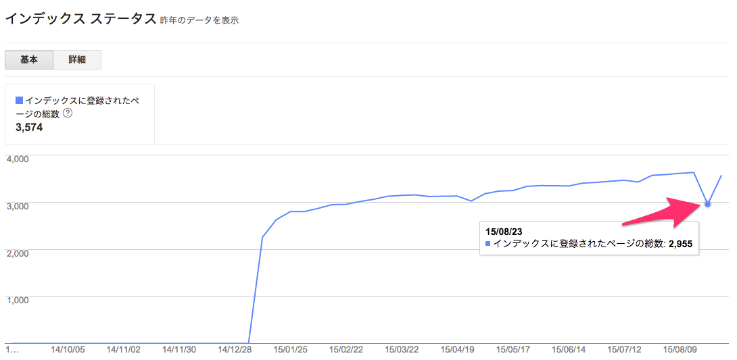Click the 15/08/23 date in the tooltip
Image resolution: width=737 pixels, height=360 pixels.
click(504, 230)
